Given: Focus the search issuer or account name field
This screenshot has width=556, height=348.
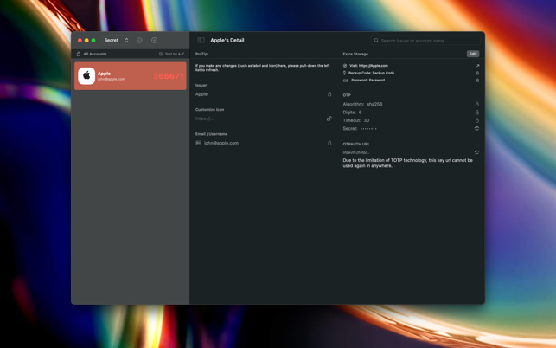Looking at the screenshot, I should tap(425, 41).
